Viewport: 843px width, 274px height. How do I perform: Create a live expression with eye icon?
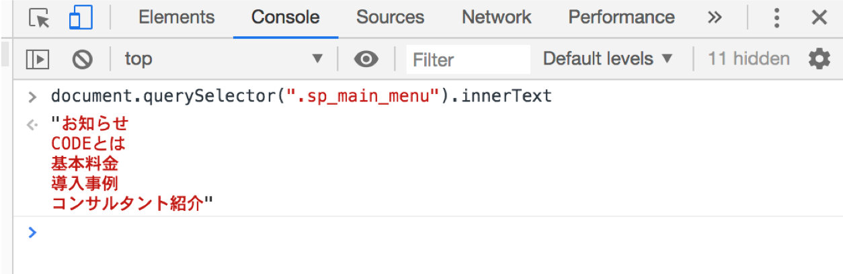tap(366, 59)
